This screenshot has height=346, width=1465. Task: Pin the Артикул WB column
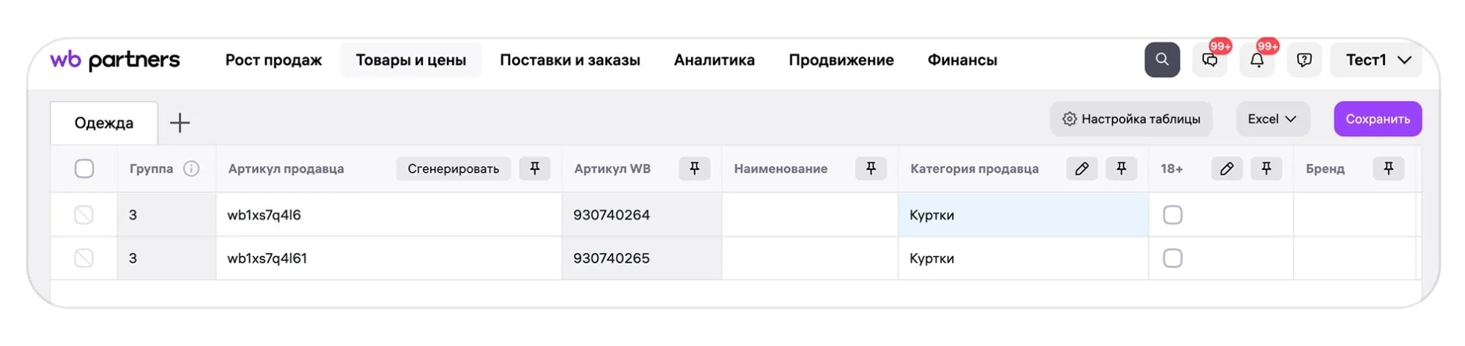[x=695, y=168]
